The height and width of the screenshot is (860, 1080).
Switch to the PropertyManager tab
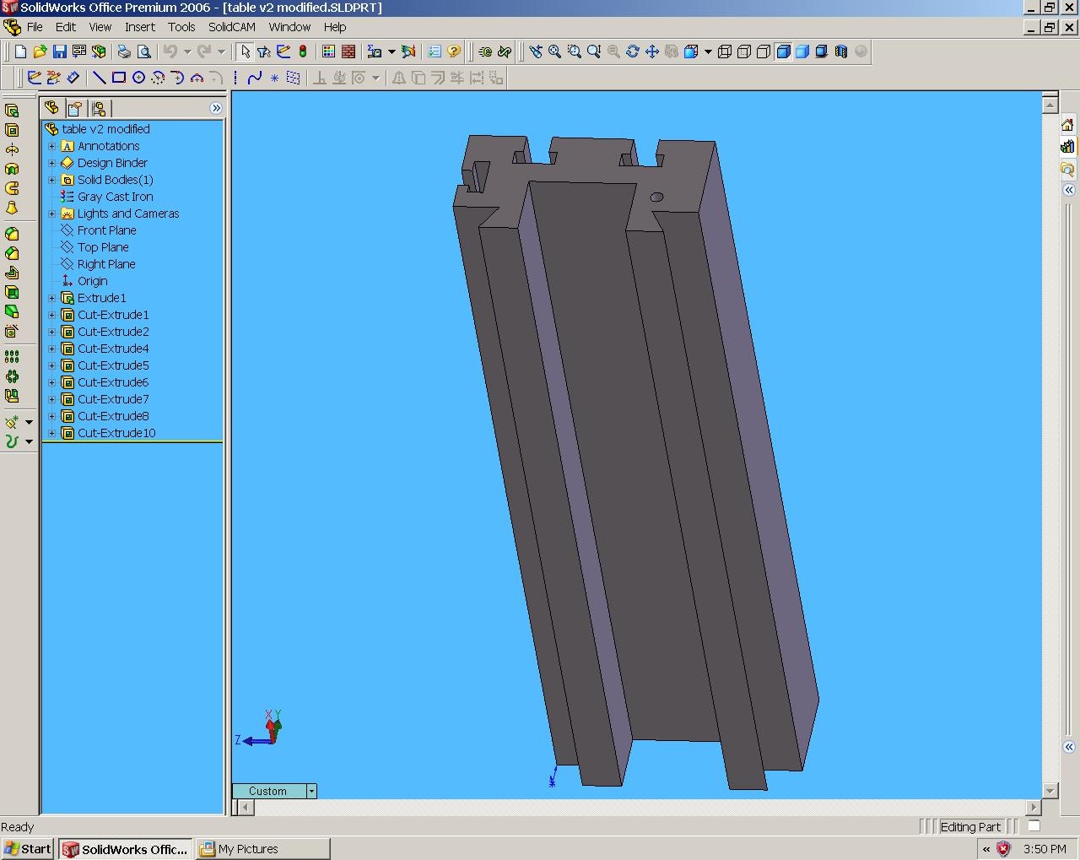coord(75,108)
